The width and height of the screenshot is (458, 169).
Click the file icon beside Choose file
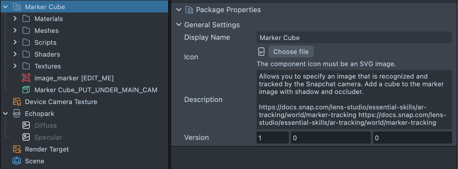pos(261,52)
